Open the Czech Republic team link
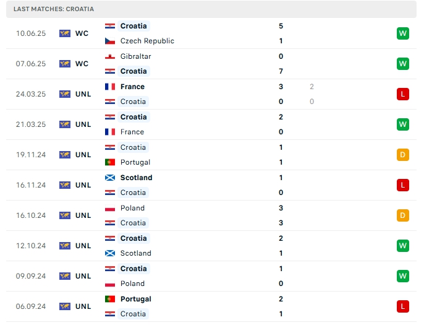 pyautogui.click(x=147, y=41)
